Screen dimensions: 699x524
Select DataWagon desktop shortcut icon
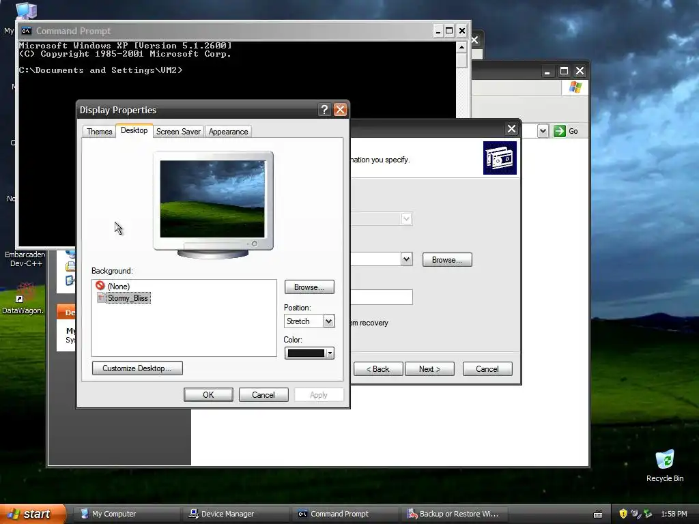click(x=25, y=293)
